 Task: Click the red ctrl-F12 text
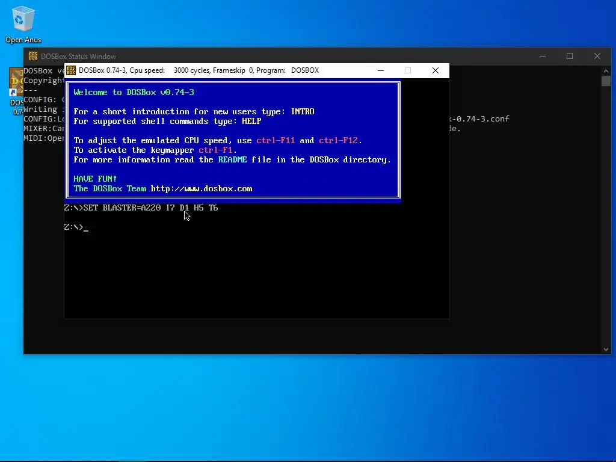point(338,140)
